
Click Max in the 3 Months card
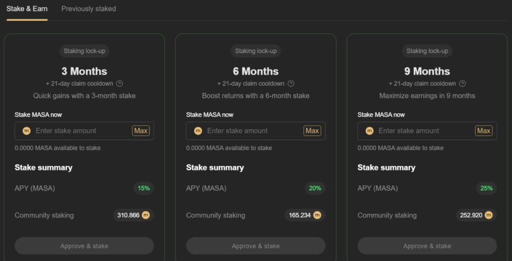pos(140,131)
